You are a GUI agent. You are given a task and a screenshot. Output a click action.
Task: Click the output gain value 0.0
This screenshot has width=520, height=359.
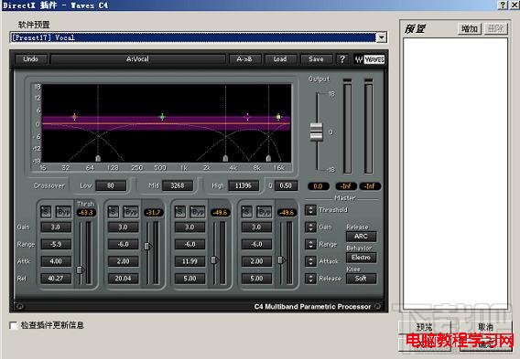coord(318,186)
